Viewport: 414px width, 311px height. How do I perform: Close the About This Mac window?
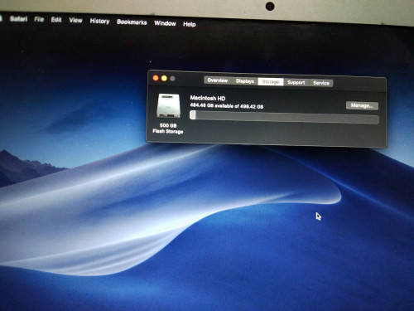click(x=156, y=78)
